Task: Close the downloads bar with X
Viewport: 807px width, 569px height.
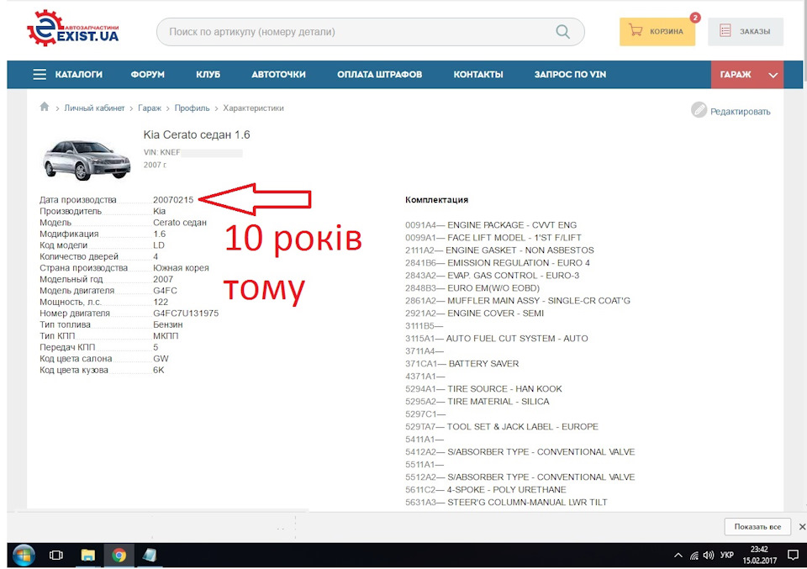Action: pos(802,527)
